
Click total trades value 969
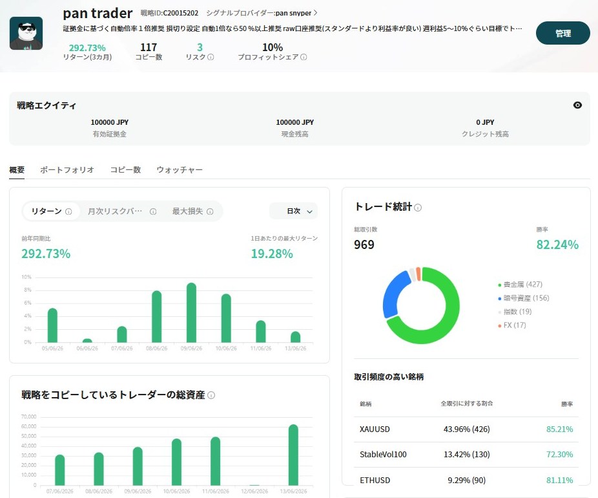point(364,245)
